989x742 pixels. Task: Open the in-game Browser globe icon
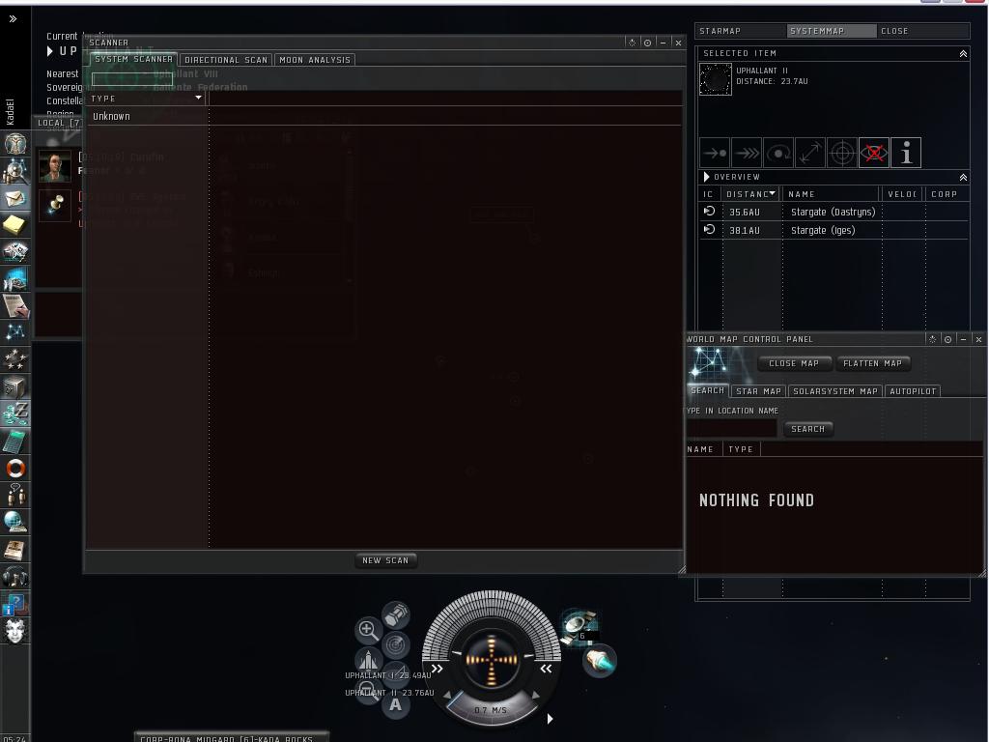[15, 523]
